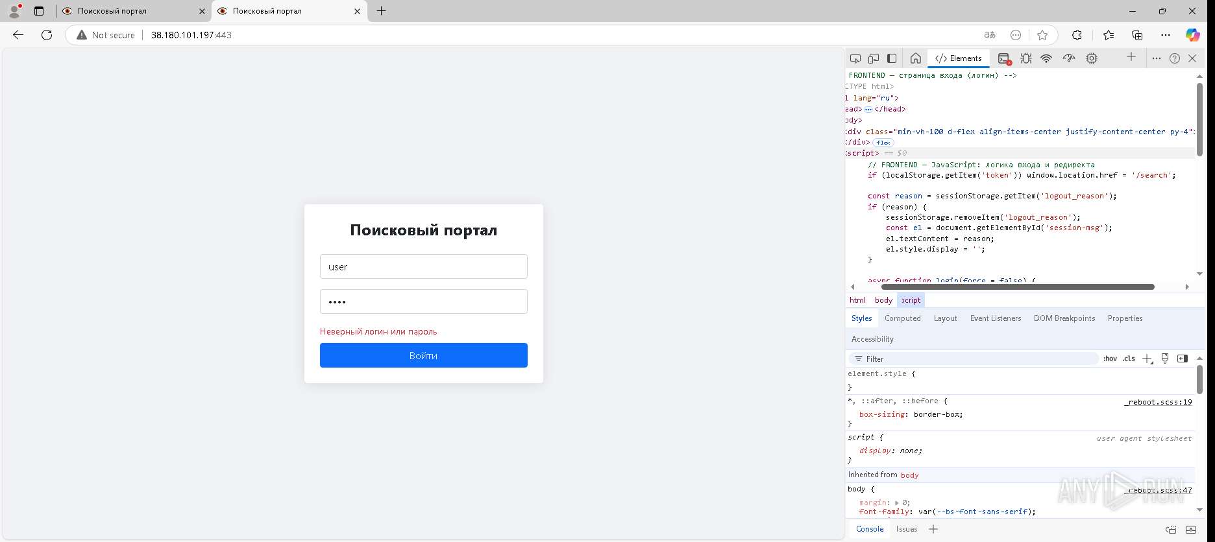This screenshot has width=1215, height=542.
Task: Add a drawer tool plus icon
Action: 933,529
